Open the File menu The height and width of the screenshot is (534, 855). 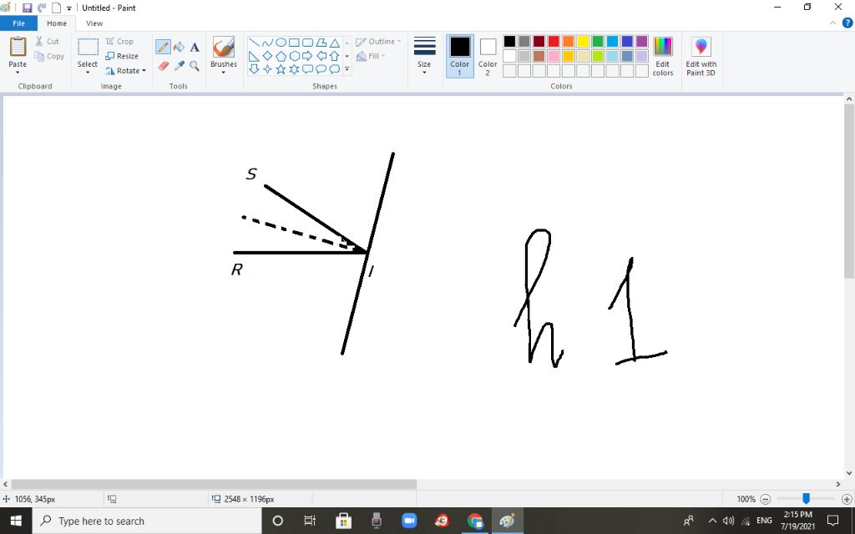pos(18,23)
